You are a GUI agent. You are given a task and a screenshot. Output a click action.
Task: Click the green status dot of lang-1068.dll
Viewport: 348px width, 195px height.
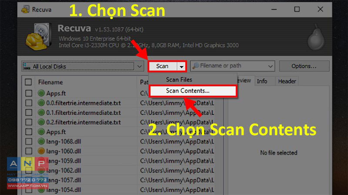click(x=41, y=141)
